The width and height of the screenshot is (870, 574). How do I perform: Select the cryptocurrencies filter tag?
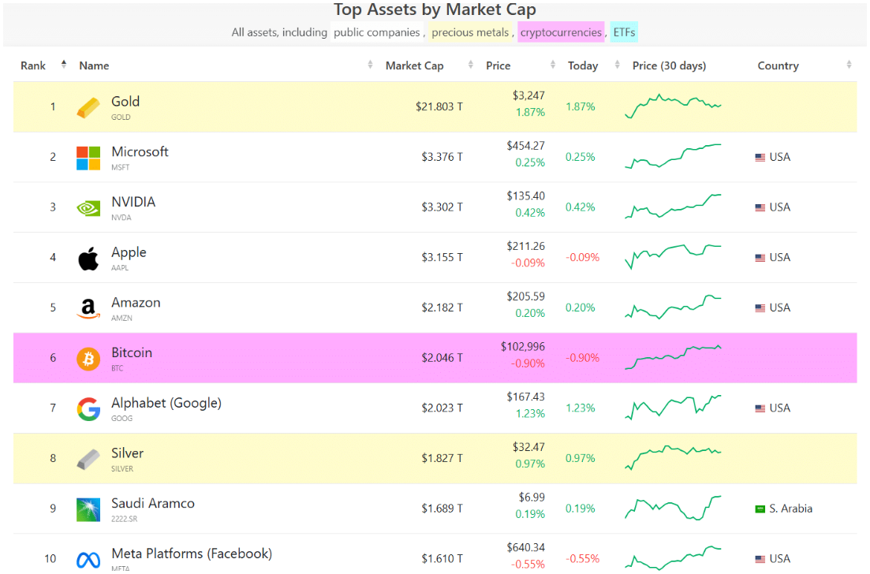[561, 32]
